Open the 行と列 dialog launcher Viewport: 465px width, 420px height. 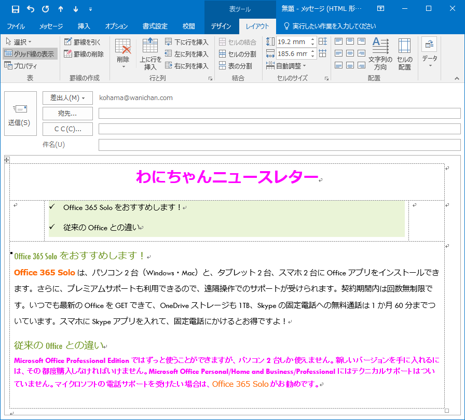coord(210,78)
